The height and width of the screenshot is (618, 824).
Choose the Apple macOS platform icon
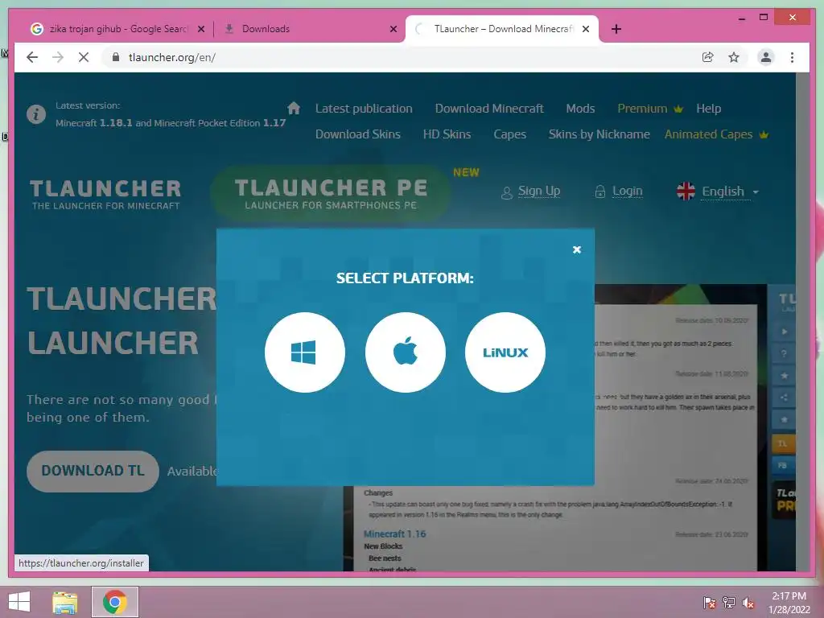(x=406, y=352)
